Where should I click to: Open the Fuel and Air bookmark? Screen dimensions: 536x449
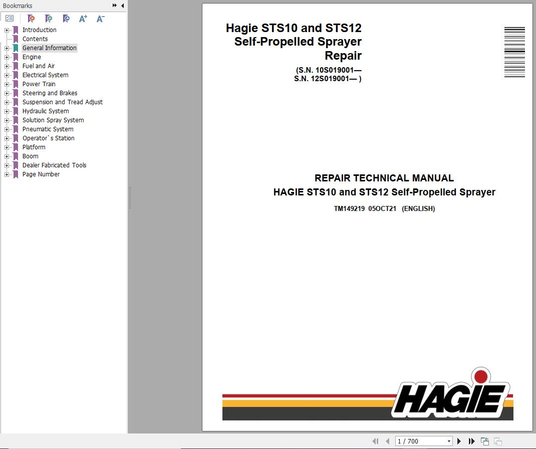click(x=38, y=66)
